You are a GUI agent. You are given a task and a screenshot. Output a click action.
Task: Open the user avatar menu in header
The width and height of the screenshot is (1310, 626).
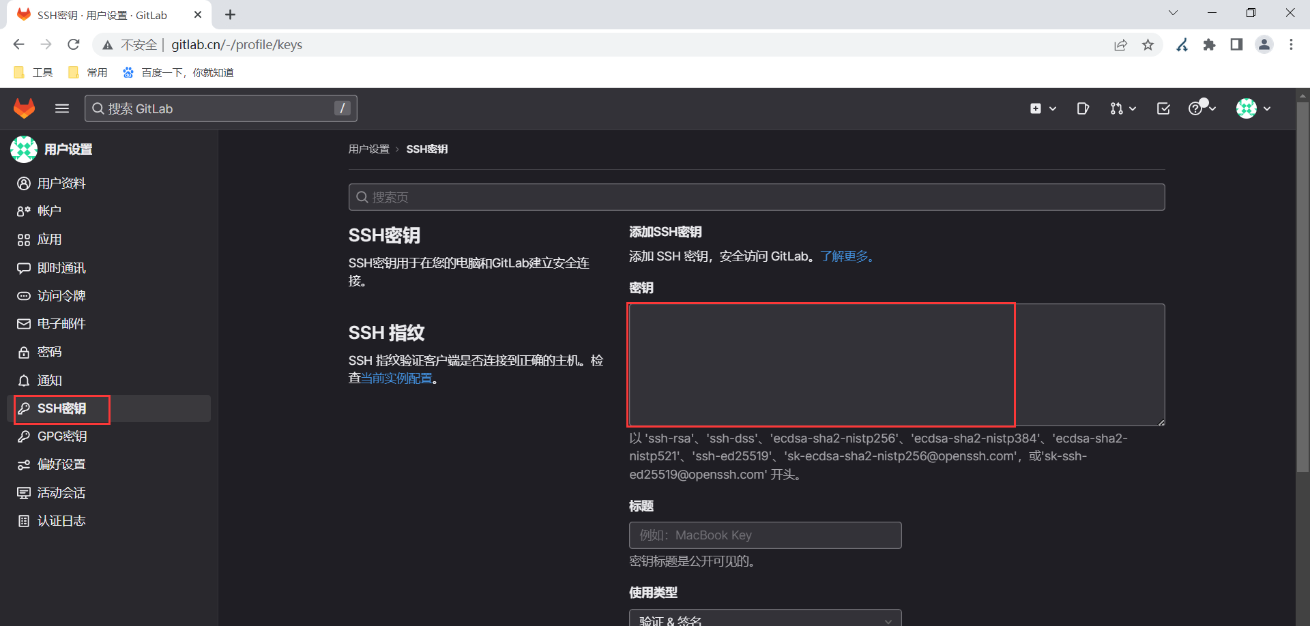pos(1253,108)
